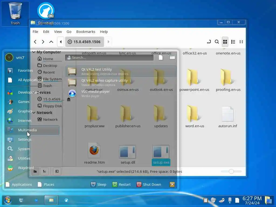Go back in file manager history

point(35,42)
